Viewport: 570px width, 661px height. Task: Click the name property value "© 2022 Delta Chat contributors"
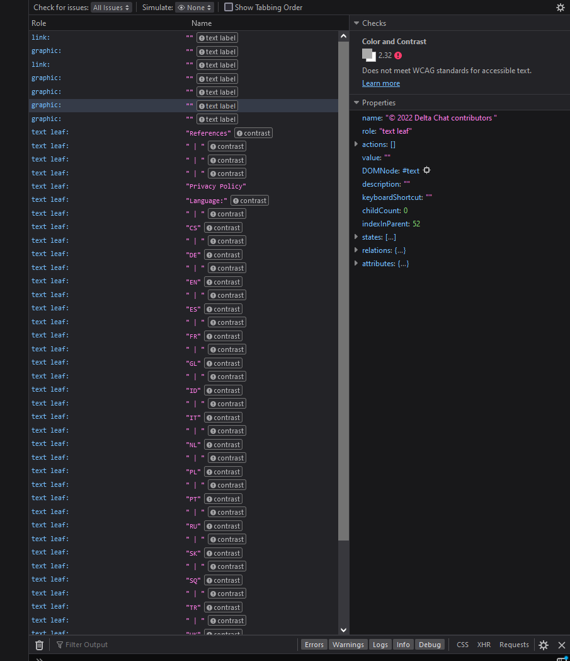(x=441, y=118)
